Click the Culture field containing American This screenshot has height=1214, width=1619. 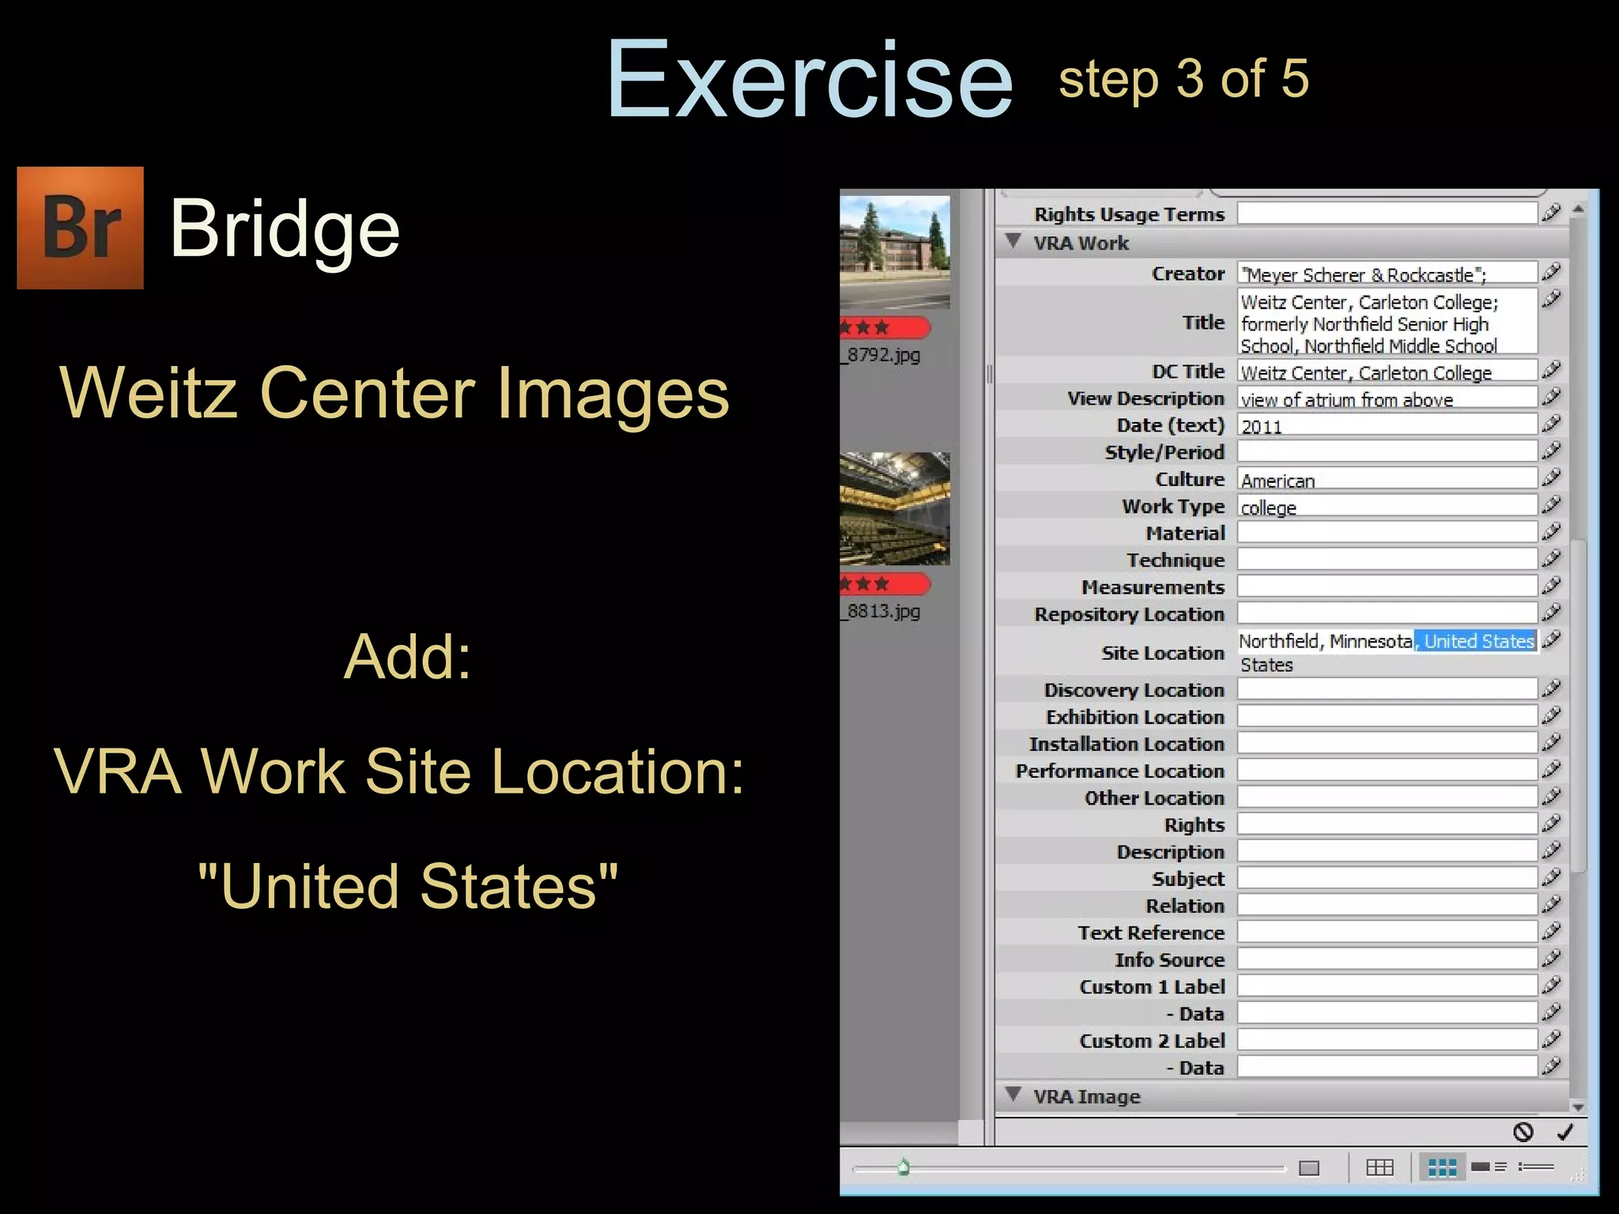pyautogui.click(x=1387, y=479)
